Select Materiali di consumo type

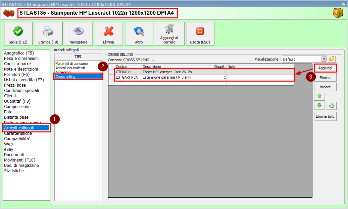pyautogui.click(x=72, y=64)
